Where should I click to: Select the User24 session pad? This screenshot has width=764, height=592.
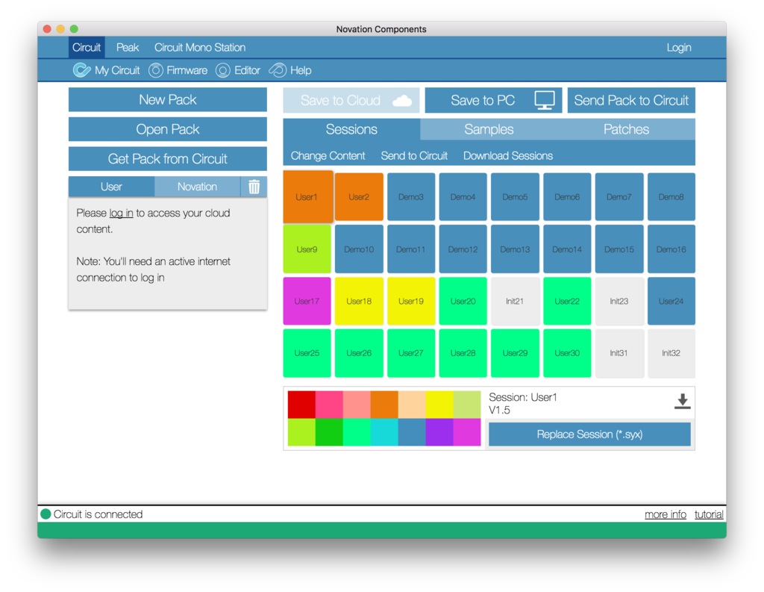[671, 302]
